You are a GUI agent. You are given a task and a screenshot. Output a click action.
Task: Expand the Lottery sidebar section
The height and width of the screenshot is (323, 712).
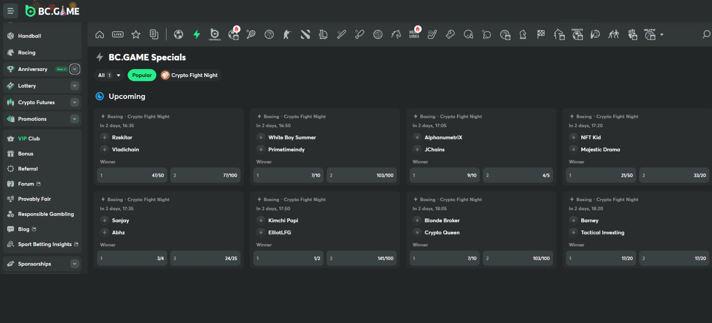pos(75,86)
